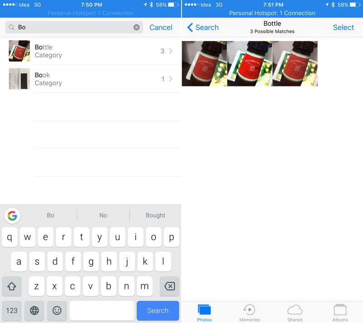This screenshot has width=363, height=323.
Task: Choose the "Bought" keyboard suggestion
Action: [x=155, y=216]
